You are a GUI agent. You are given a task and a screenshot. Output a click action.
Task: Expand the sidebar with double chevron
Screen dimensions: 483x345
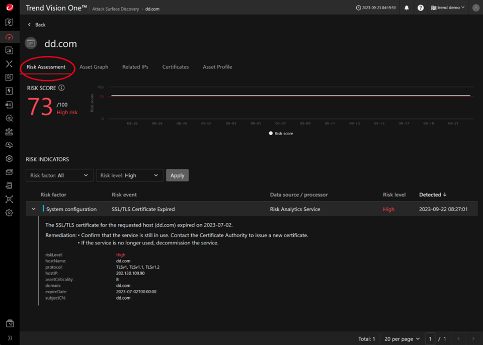click(x=10, y=338)
